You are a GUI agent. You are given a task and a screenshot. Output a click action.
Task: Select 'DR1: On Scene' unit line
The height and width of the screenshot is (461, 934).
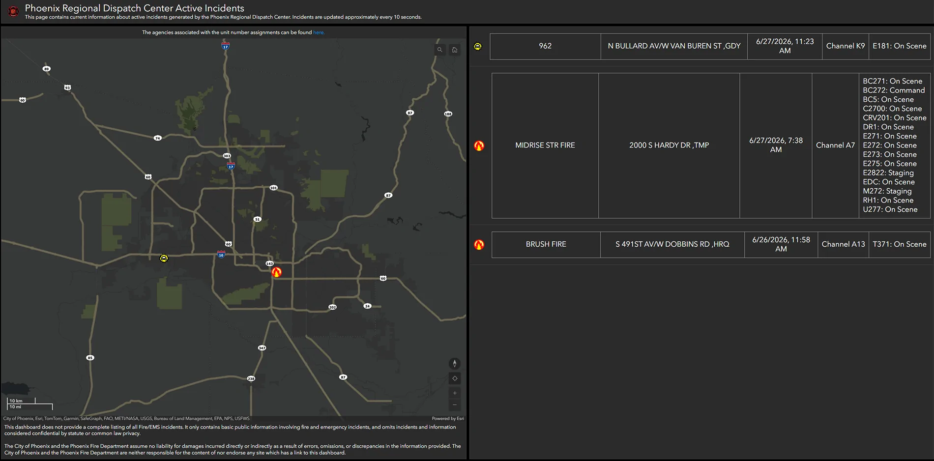888,127
